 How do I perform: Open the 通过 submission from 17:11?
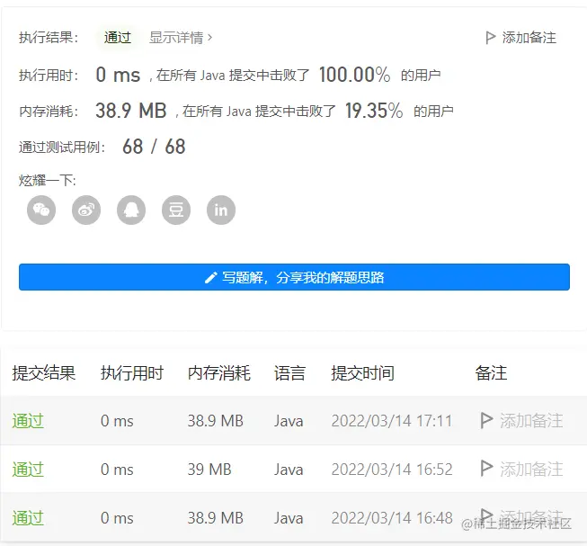click(28, 421)
